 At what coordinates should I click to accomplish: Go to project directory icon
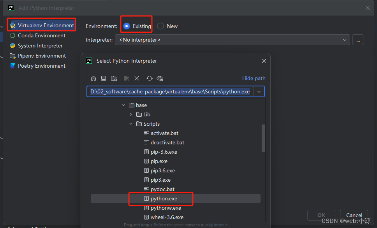114,78
